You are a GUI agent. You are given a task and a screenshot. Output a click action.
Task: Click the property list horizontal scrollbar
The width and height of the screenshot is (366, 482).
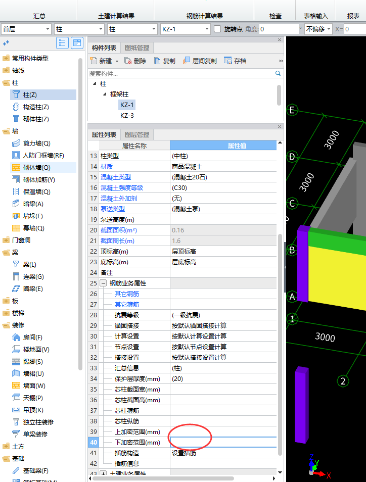(x=163, y=478)
